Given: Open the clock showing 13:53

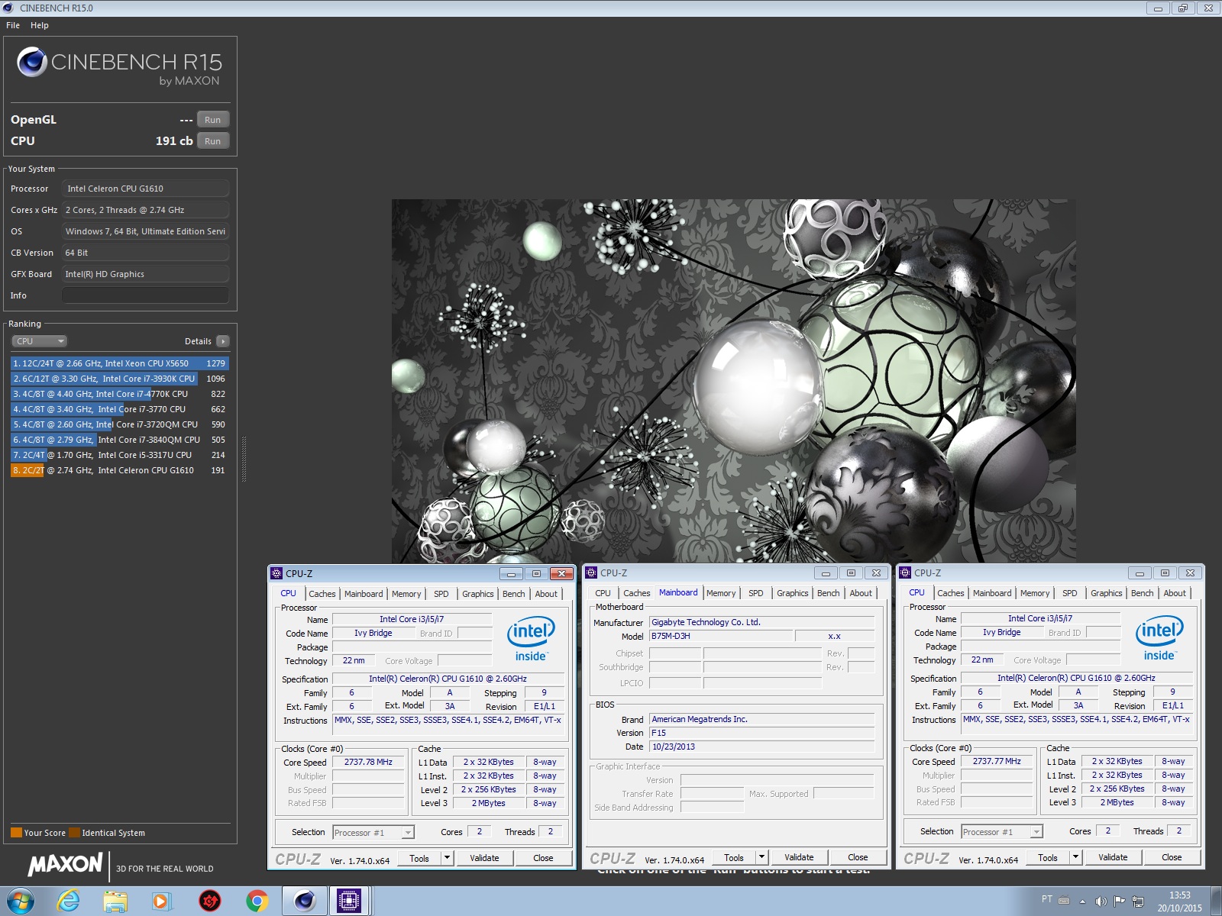Looking at the screenshot, I should coord(1179,895).
